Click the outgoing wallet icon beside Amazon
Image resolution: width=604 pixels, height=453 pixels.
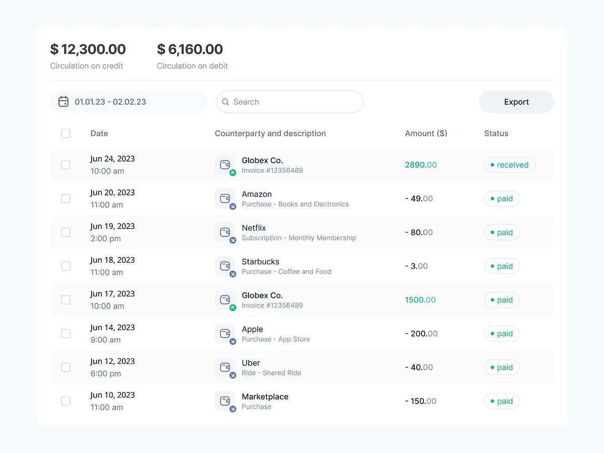click(225, 199)
